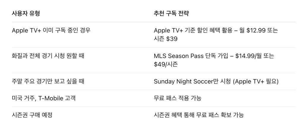The width and height of the screenshot is (304, 131).
Task: Click the "시즌 $39" price line
Action: tap(167, 39)
